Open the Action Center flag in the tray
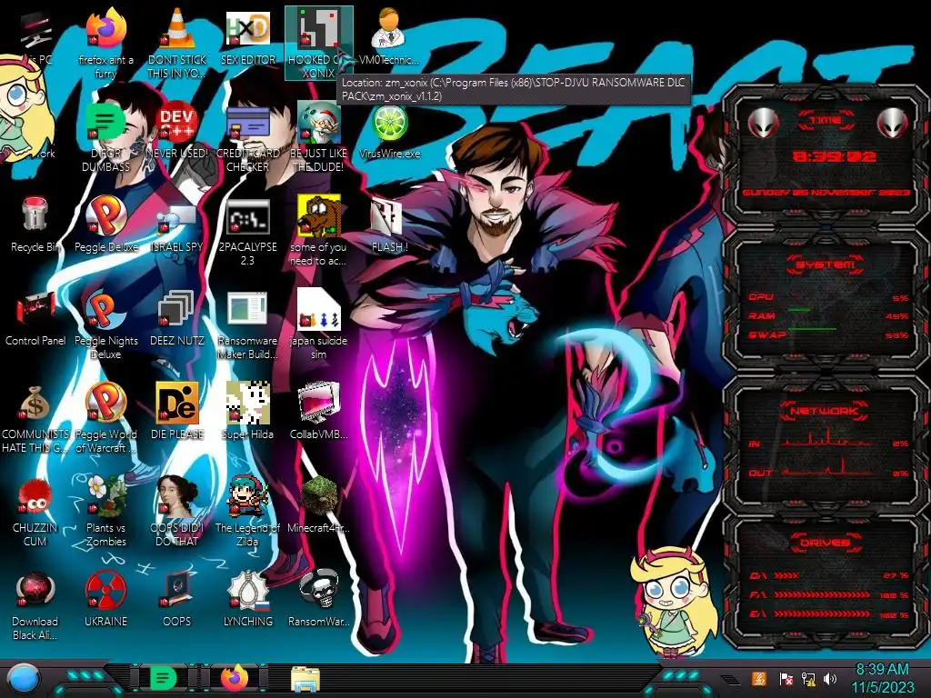This screenshot has height=698, width=931. click(786, 678)
